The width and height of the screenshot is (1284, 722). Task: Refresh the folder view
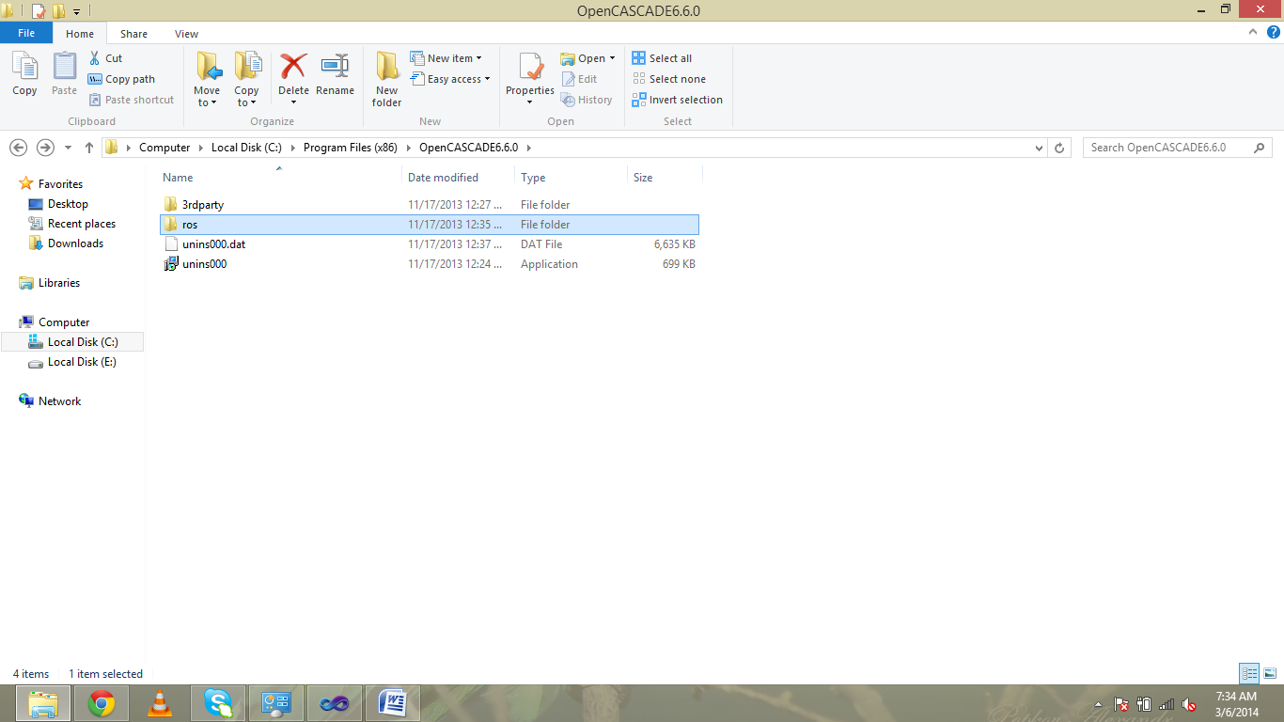coord(1059,148)
